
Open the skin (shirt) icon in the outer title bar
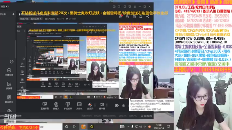click(130, 7)
